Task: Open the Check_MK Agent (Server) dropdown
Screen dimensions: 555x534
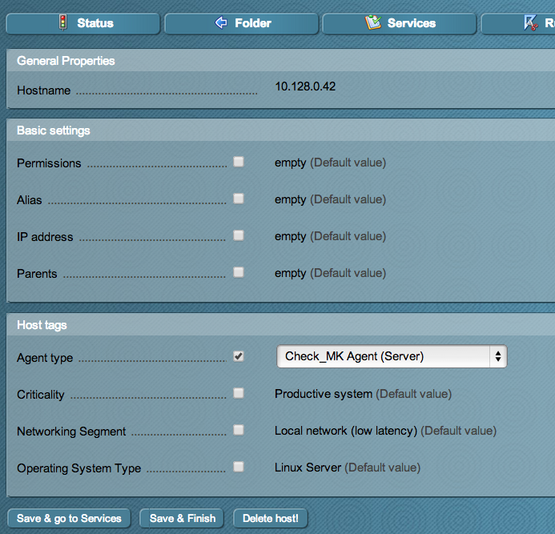Action: click(392, 356)
